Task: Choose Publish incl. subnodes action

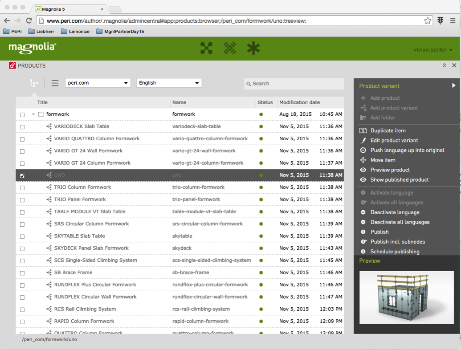Action: 397,242
